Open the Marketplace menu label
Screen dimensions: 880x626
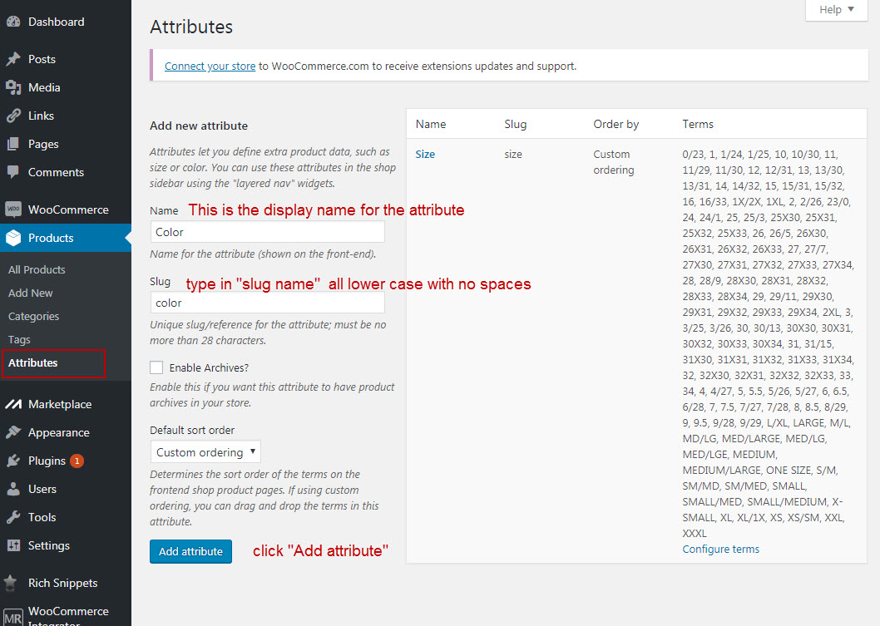tap(60, 404)
